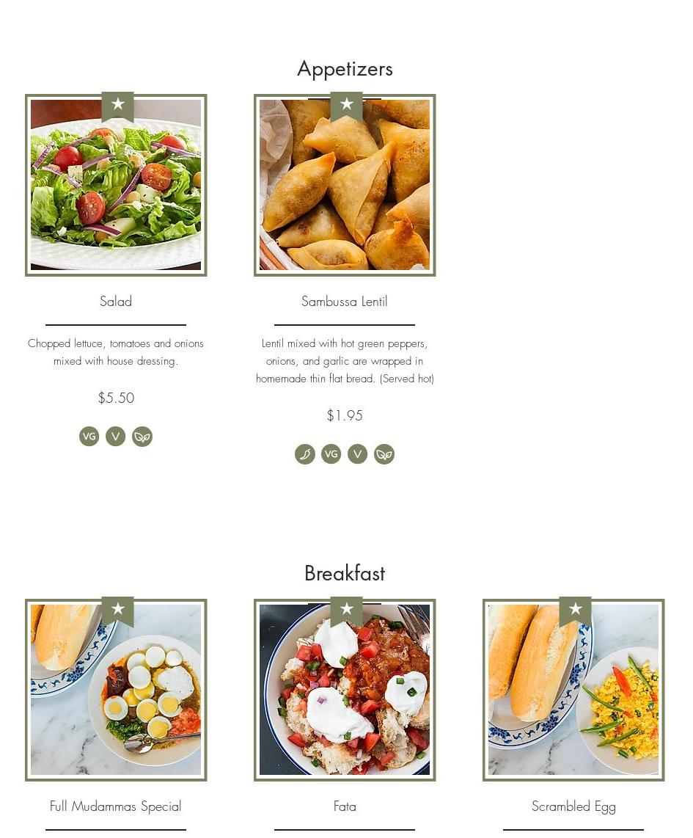
Task: Click the chili pepper spicy icon under Sambussa Lentil
Action: coord(305,453)
